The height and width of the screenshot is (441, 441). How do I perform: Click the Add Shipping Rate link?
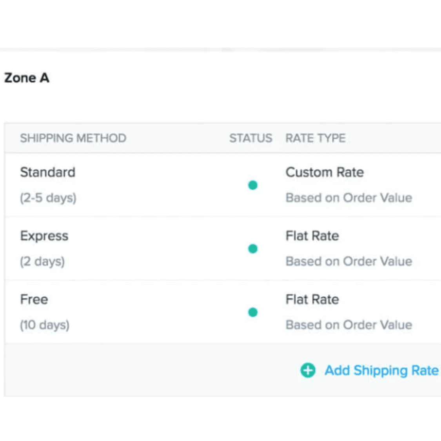(x=382, y=370)
